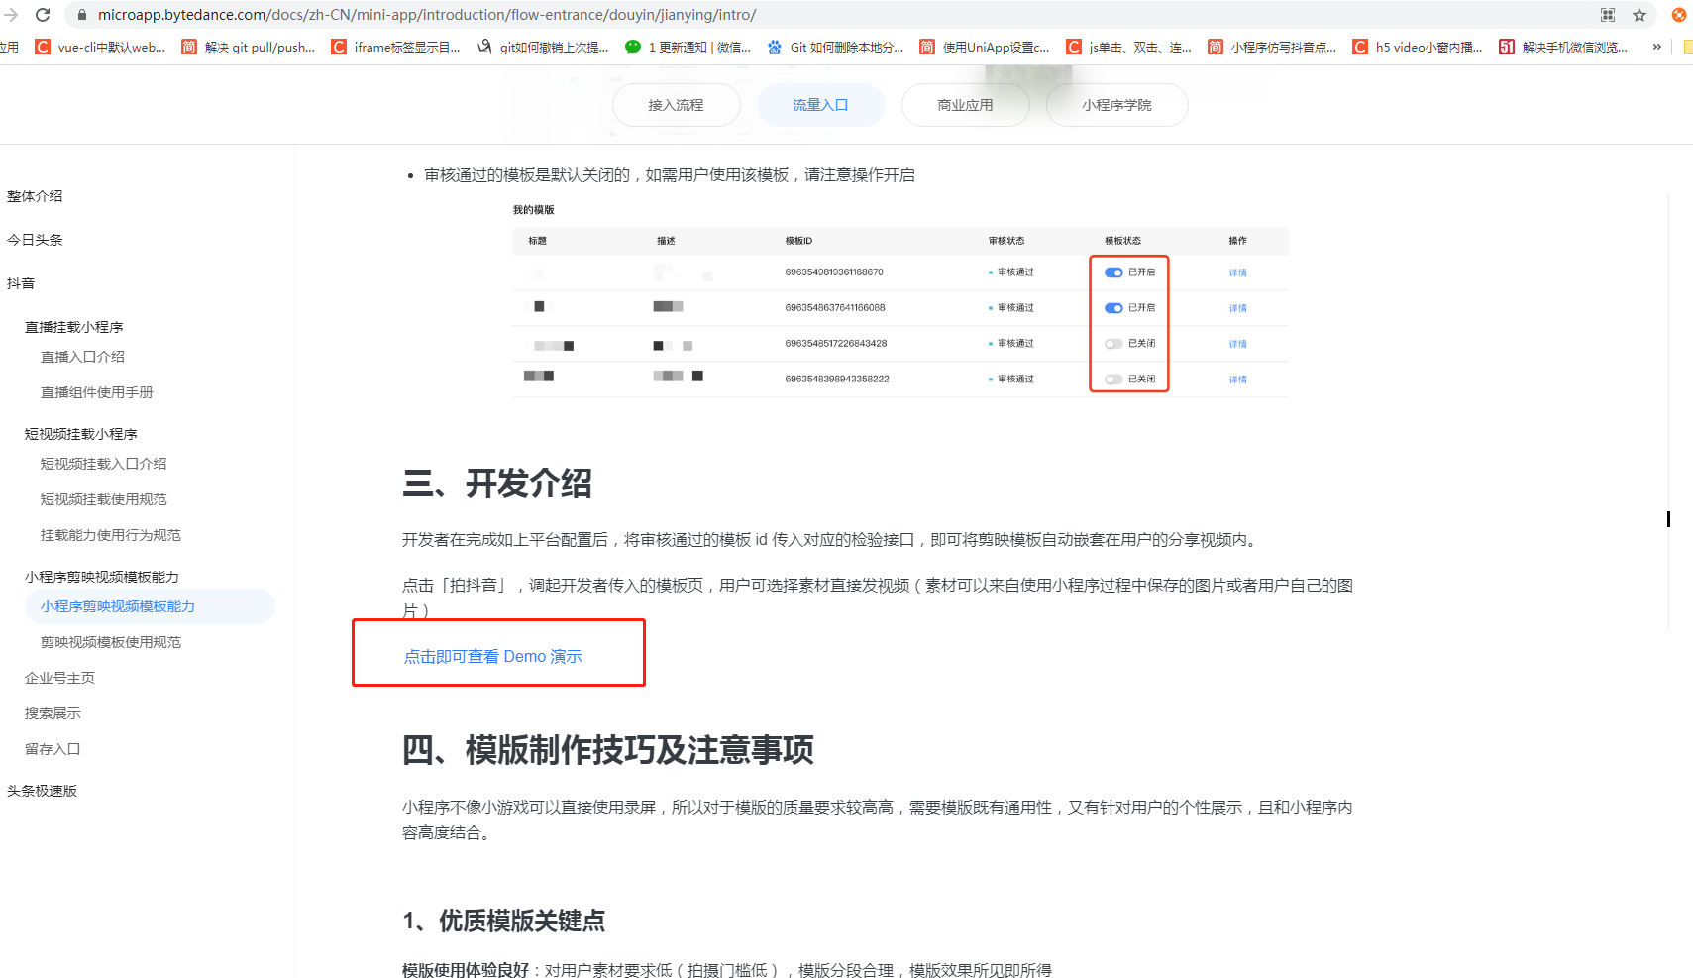
Task: Open the 直播组件使用手册 page
Action: tap(96, 392)
